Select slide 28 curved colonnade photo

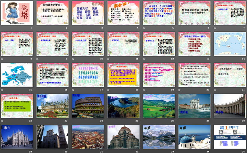[x=230, y=106]
